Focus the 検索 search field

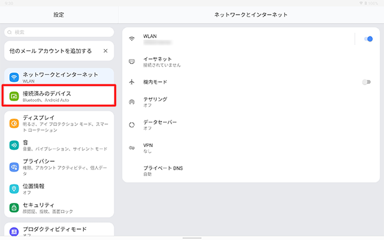point(59,32)
